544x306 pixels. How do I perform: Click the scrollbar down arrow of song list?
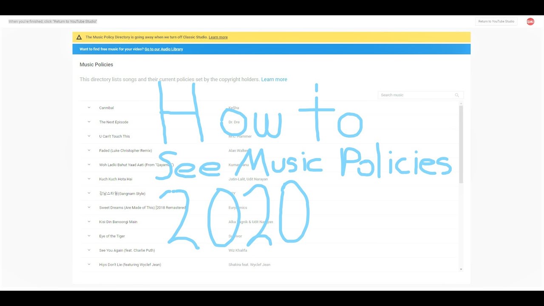461,269
